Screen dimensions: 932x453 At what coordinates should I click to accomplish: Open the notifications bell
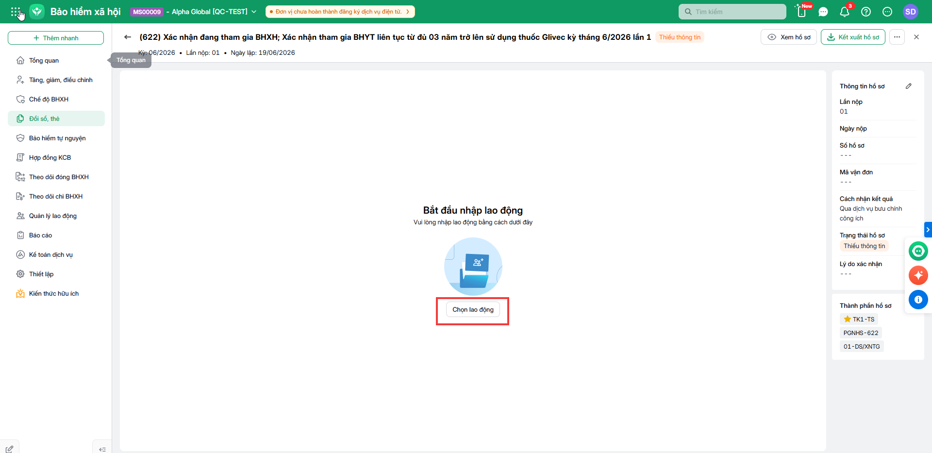(845, 12)
